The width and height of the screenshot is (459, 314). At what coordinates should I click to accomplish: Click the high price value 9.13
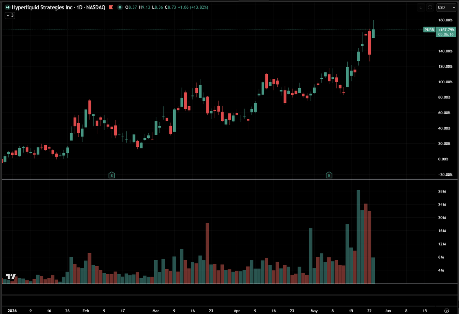pos(146,7)
